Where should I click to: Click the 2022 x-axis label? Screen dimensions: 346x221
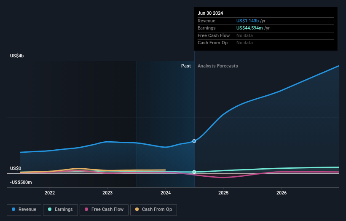pyautogui.click(x=50, y=193)
